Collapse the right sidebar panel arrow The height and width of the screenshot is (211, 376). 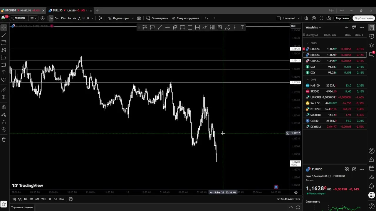tap(303, 197)
